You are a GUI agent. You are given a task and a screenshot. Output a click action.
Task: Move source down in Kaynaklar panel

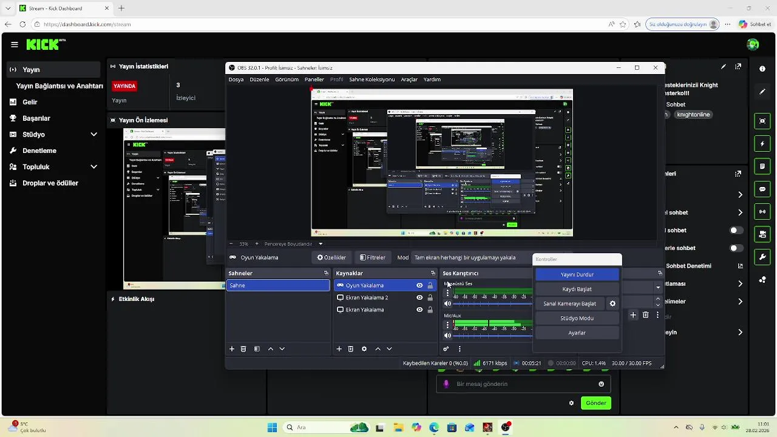(389, 349)
